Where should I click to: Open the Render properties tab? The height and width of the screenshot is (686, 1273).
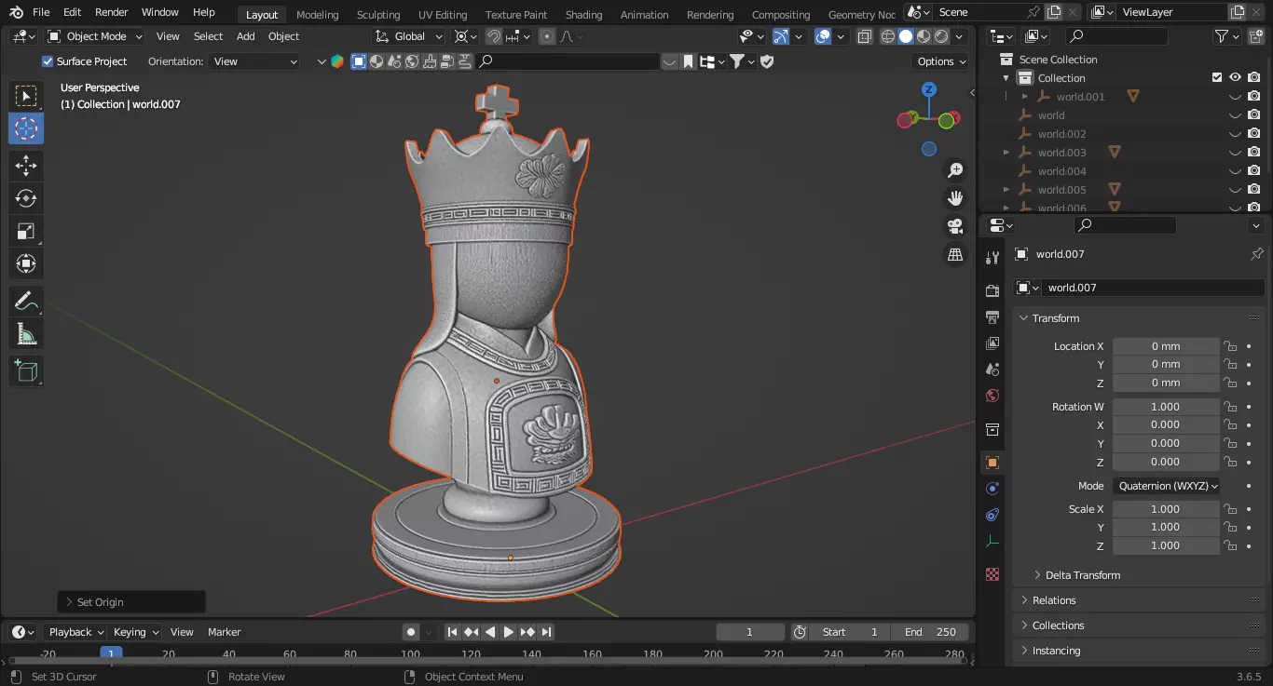pyautogui.click(x=992, y=291)
